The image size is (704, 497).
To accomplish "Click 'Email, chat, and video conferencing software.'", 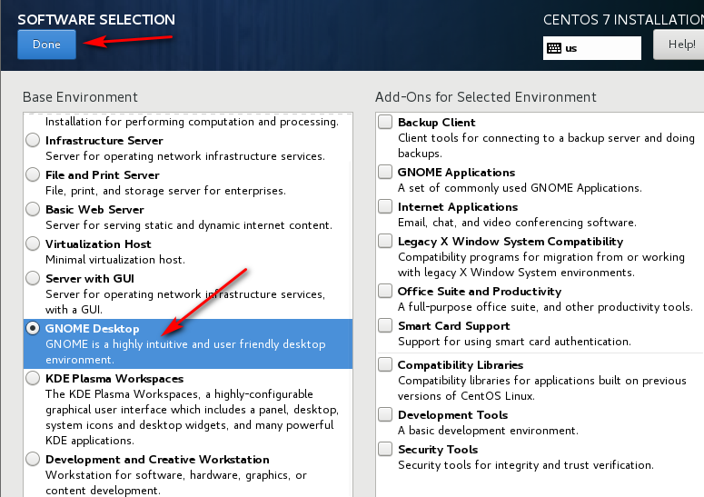I will pyautogui.click(x=517, y=223).
